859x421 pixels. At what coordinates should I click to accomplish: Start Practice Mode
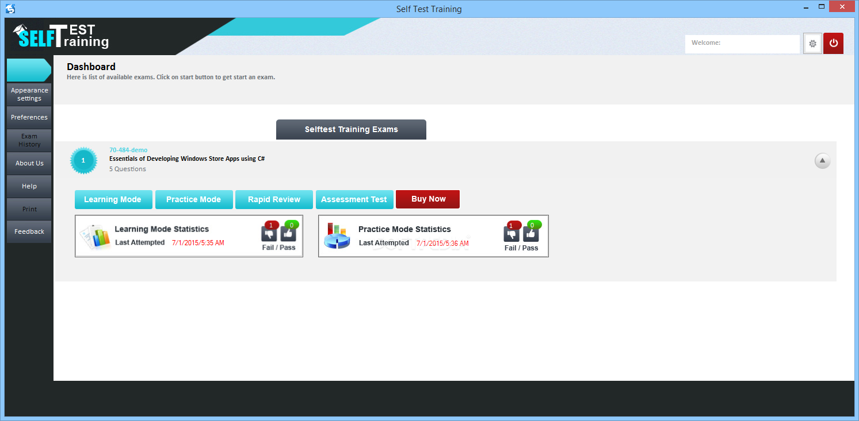point(194,199)
